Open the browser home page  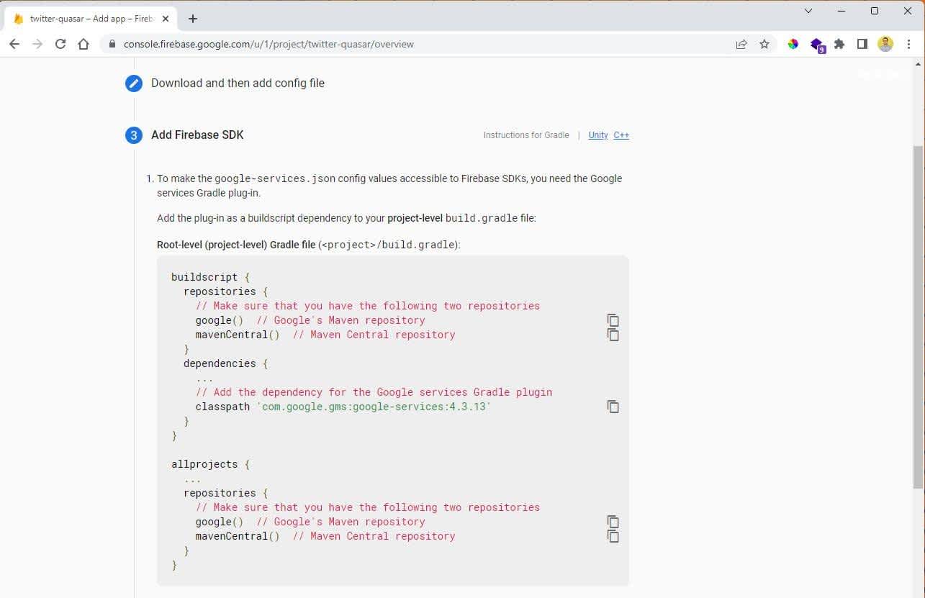pos(84,44)
